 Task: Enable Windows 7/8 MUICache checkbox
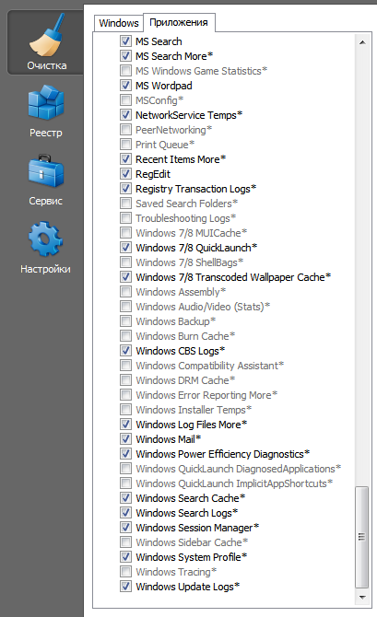(x=125, y=233)
